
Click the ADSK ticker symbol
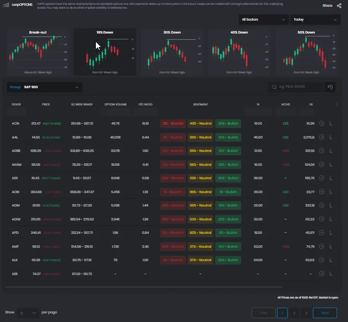click(16, 219)
